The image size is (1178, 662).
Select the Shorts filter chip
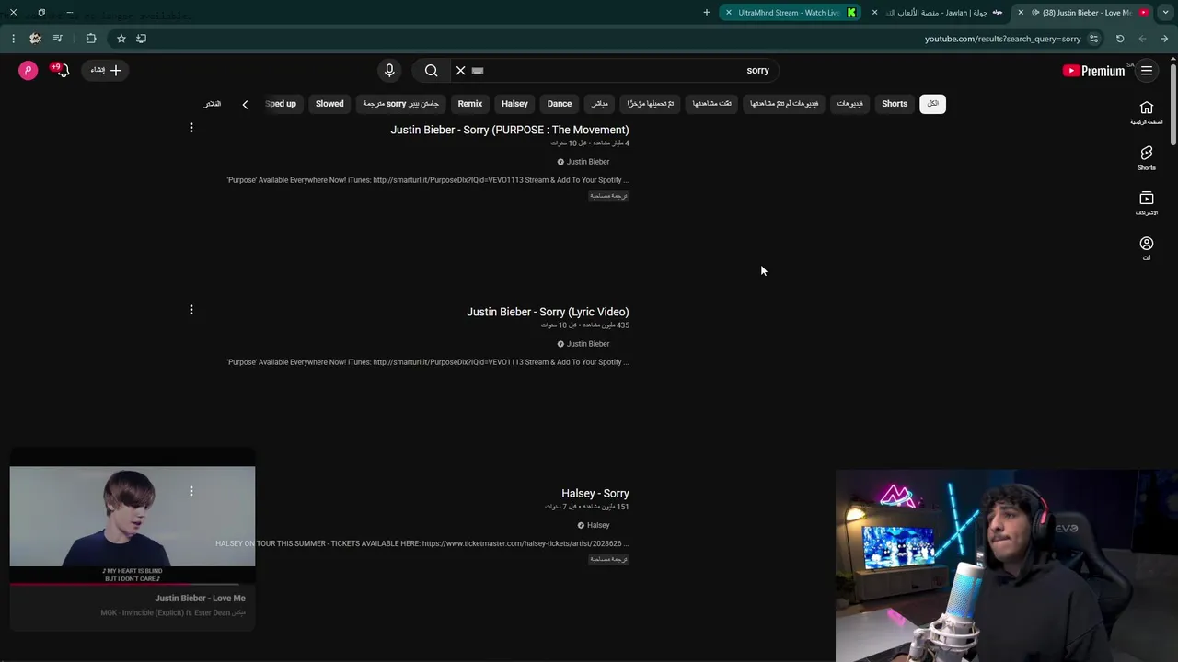(x=895, y=104)
